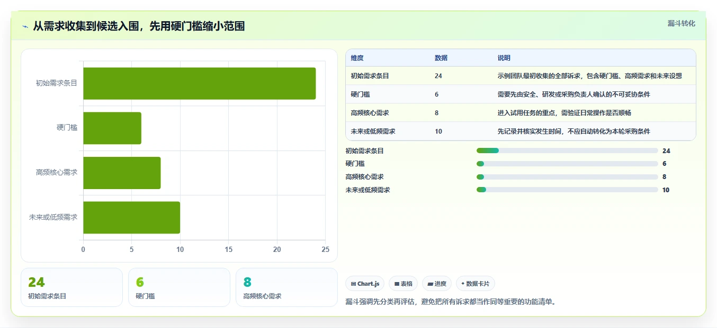Click the 表格 chip
The image size is (717, 328).
click(403, 284)
